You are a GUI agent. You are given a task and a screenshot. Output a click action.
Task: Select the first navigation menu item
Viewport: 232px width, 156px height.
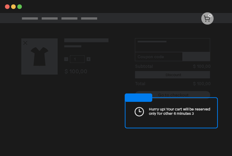click(30, 18)
